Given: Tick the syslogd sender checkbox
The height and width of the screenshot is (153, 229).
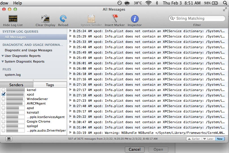Looking at the screenshot, I should pyautogui.click(x=3, y=126).
